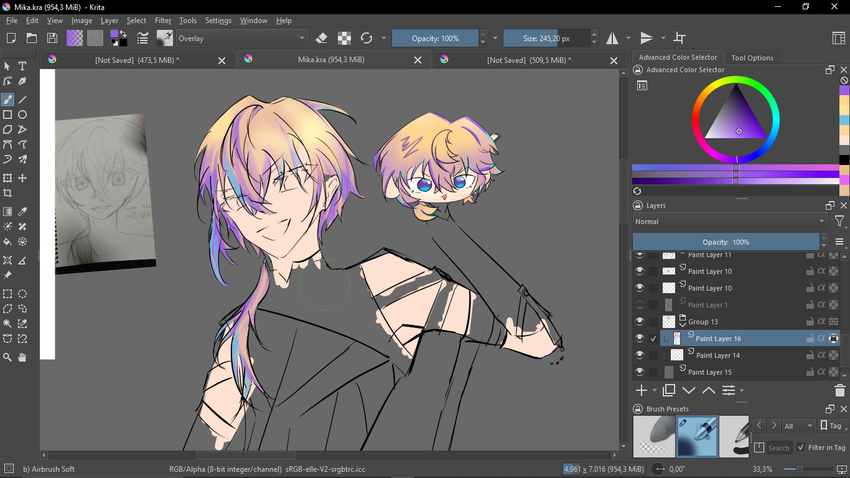This screenshot has width=850, height=478.
Task: Click the brush Opacity slider in toolbar
Action: click(435, 39)
